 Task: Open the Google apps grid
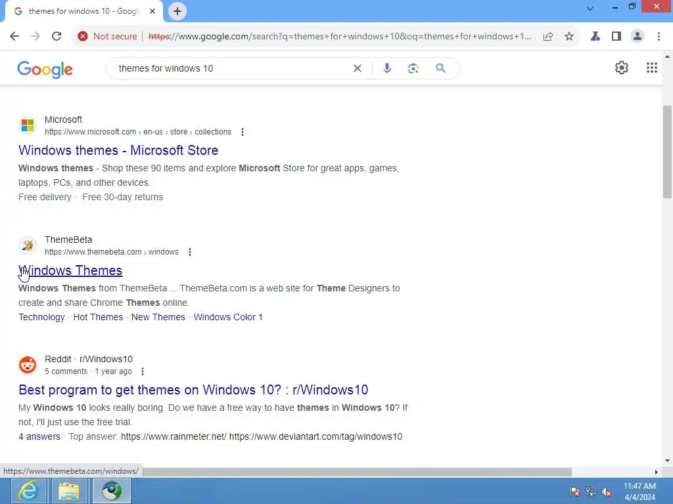(651, 68)
